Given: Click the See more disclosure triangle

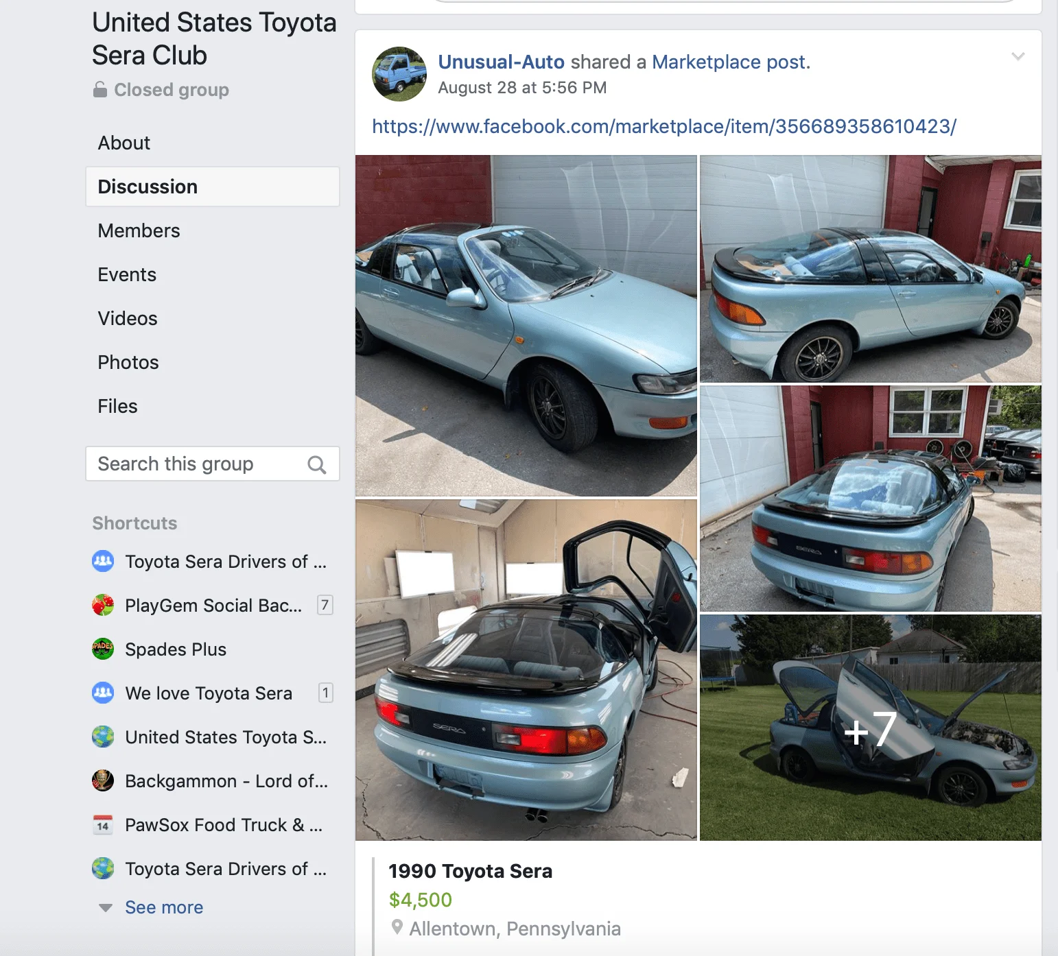Looking at the screenshot, I should [105, 908].
